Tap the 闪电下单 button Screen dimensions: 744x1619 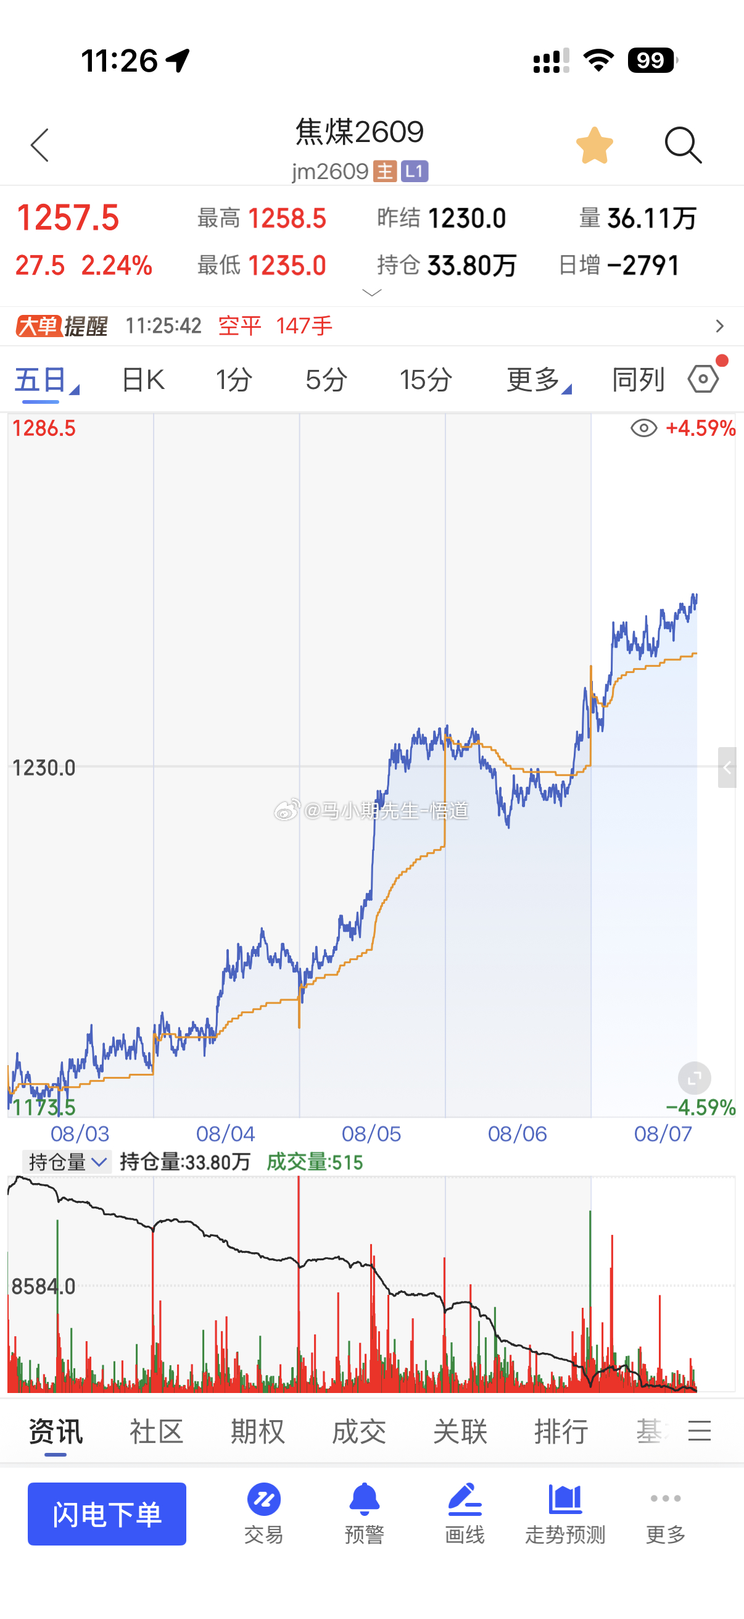coord(107,1514)
